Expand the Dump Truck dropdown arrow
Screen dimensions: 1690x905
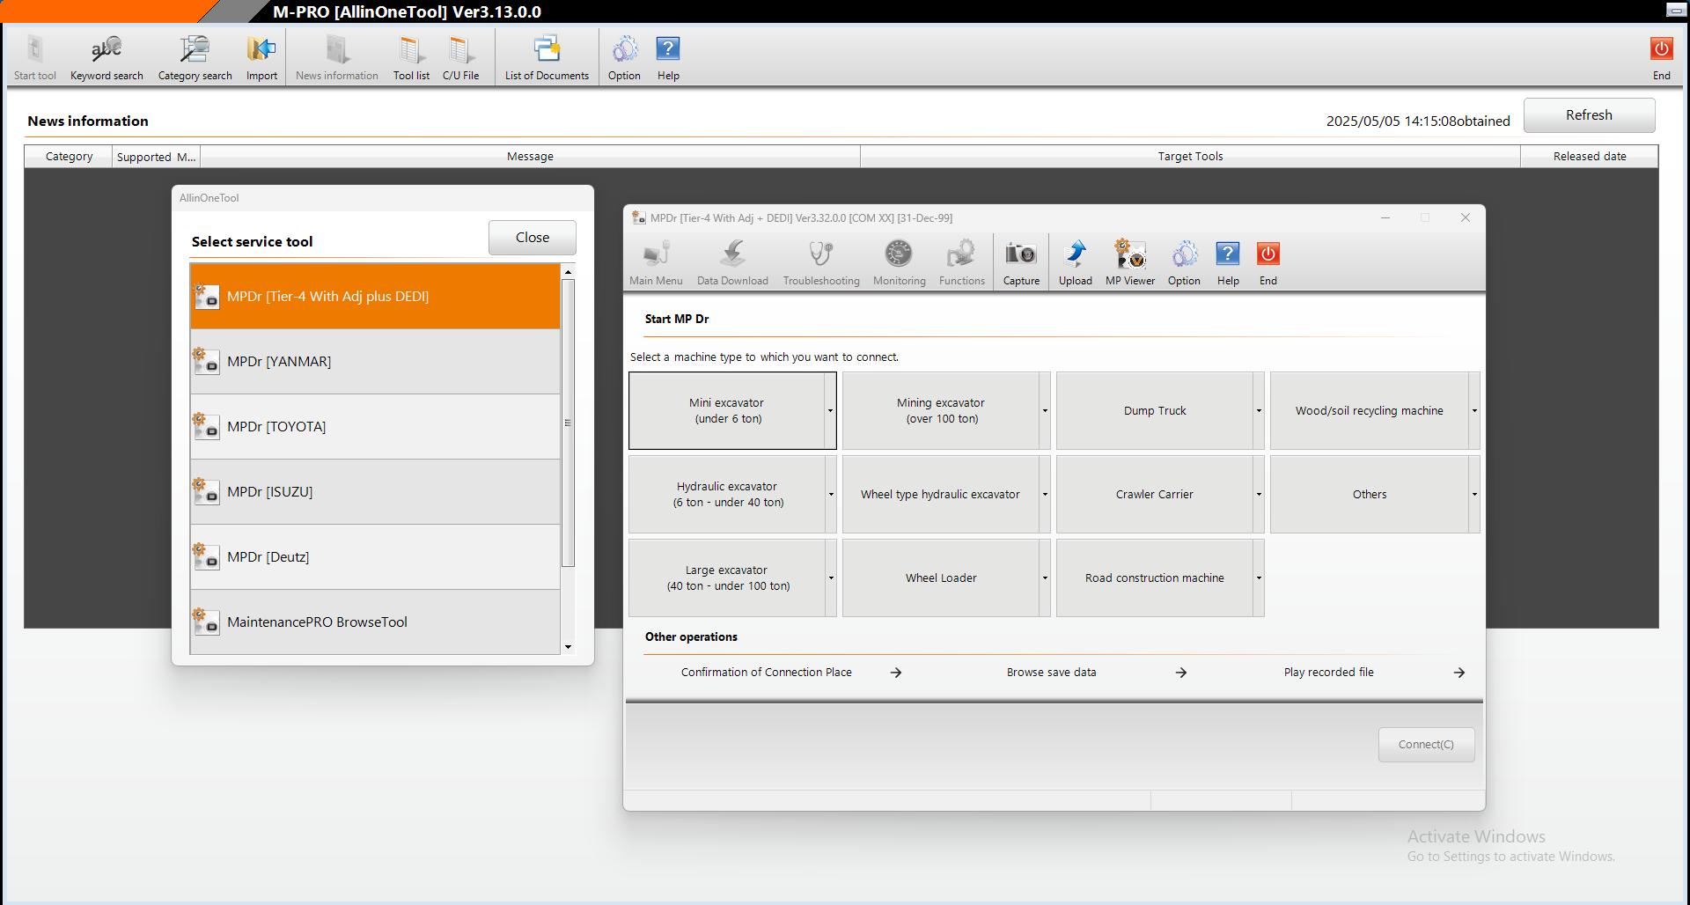[1259, 411]
